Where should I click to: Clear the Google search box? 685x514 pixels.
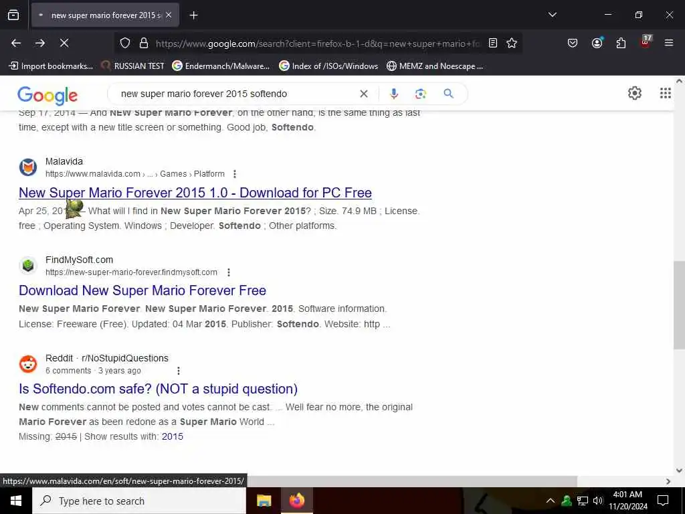(363, 94)
